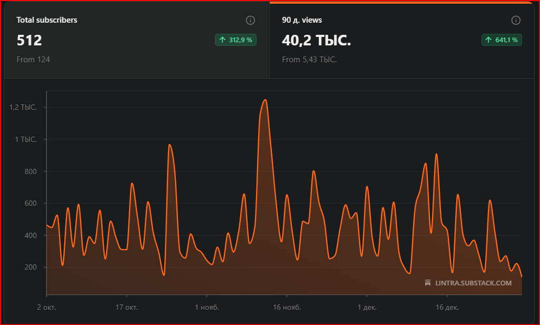Click the 2 окт. axis label
Screen dimensions: 540x325
pos(47,307)
